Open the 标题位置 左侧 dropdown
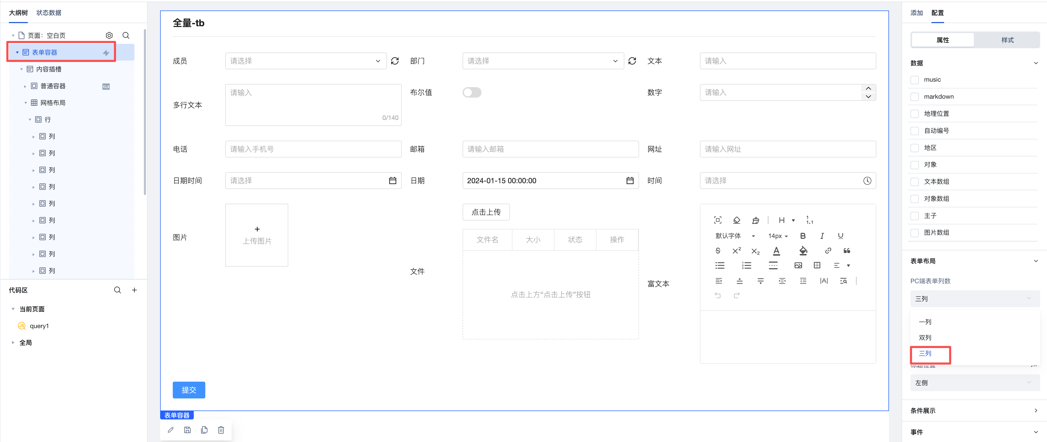This screenshot has height=442, width=1047. (x=974, y=383)
